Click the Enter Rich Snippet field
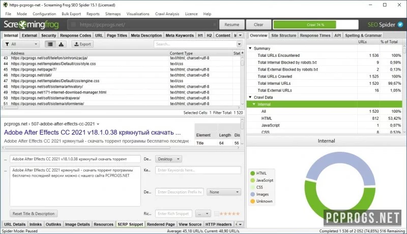The image size is (407, 234). (173, 214)
